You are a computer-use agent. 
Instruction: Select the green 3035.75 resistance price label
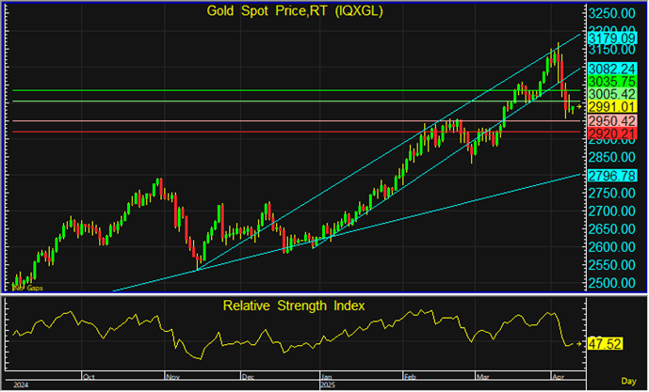(x=613, y=82)
